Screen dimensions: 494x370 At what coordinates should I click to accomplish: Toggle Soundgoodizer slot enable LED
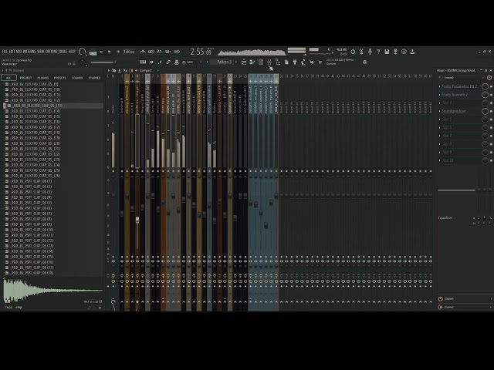[491, 111]
